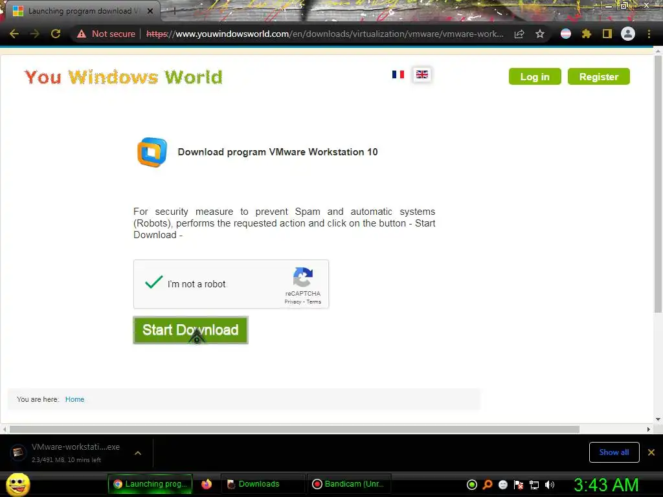Click the browser forward arrow

click(x=35, y=34)
